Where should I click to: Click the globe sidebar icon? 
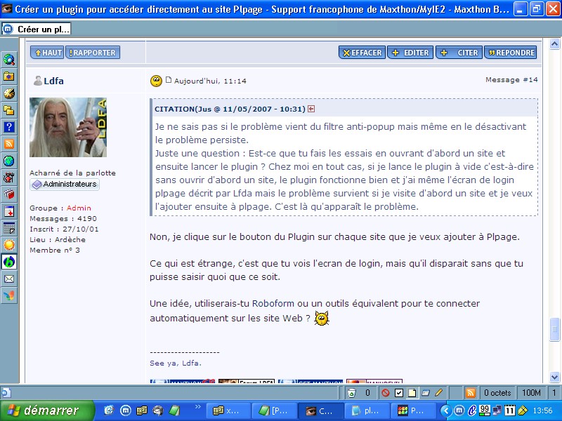tap(9, 161)
